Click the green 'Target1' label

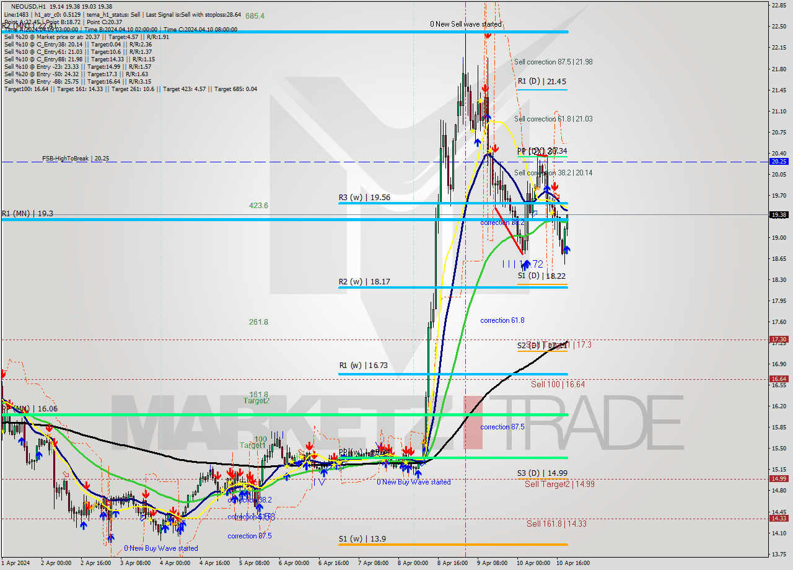pos(253,445)
